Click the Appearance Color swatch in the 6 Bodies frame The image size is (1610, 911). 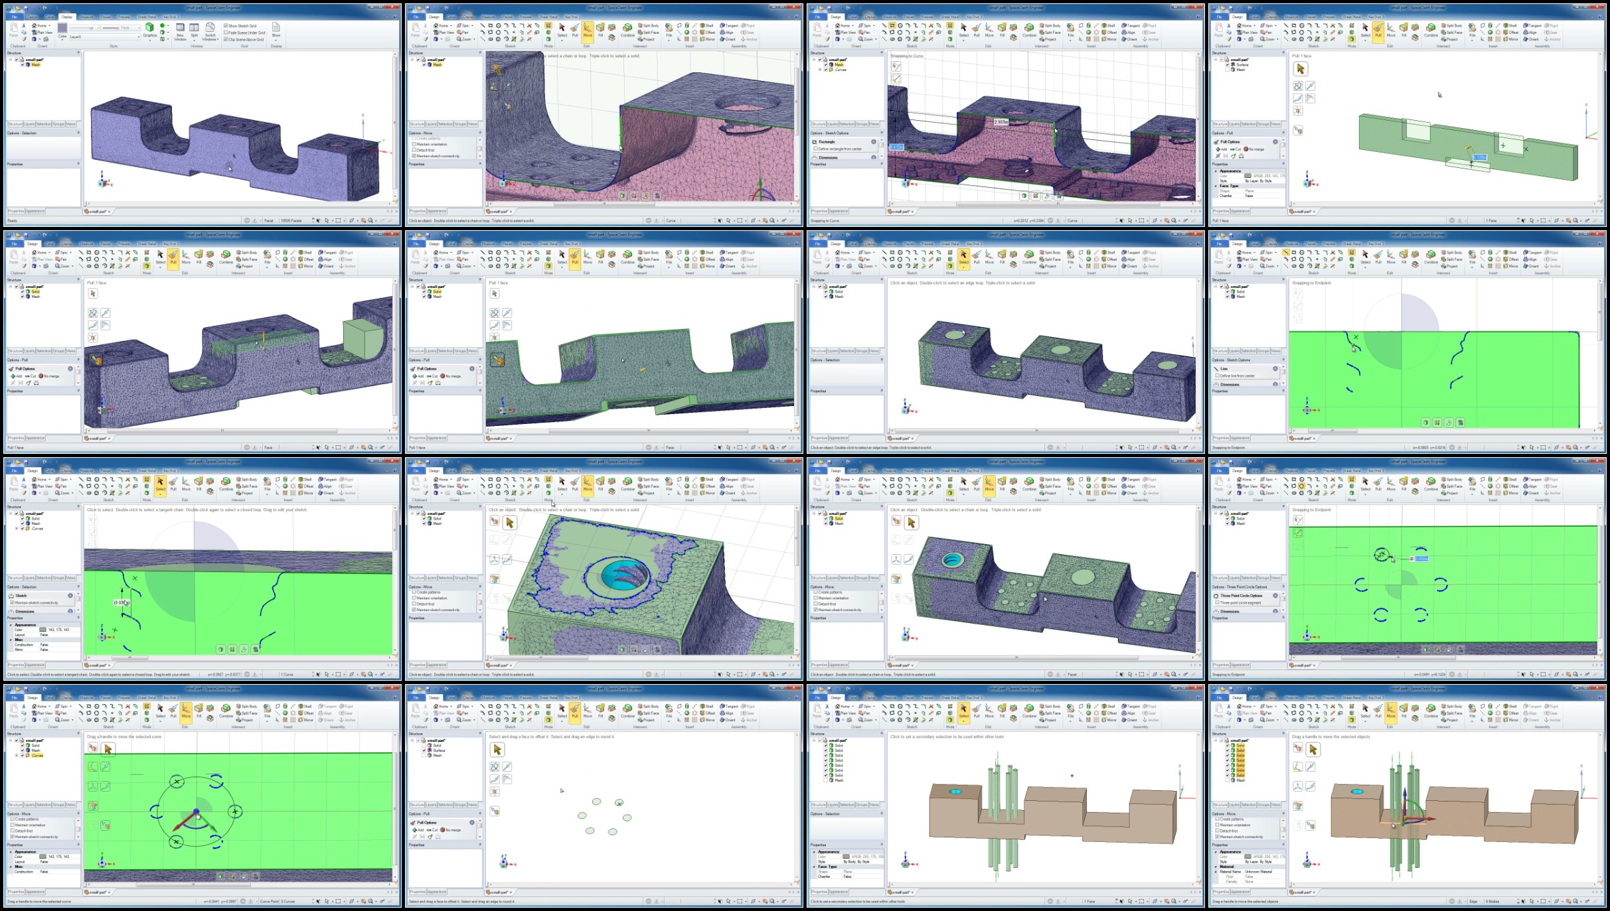coord(1248,857)
